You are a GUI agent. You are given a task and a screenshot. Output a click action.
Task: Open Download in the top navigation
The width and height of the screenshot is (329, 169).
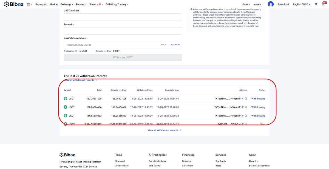pos(283,4)
